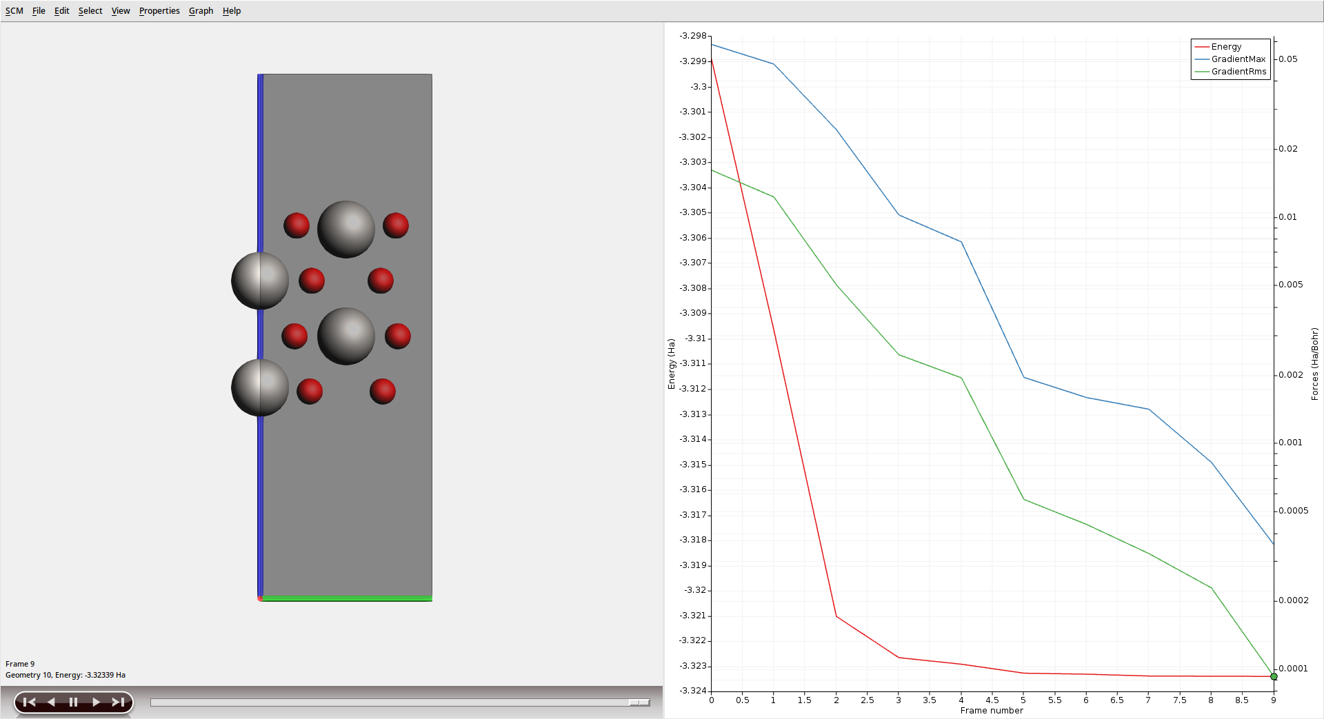Step back to the previous frame

51,701
